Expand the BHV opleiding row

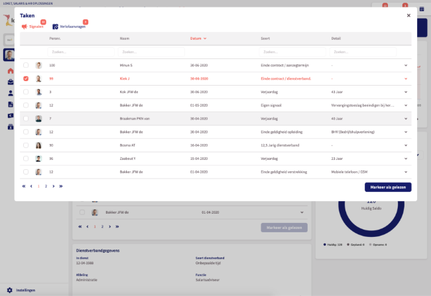click(406, 132)
